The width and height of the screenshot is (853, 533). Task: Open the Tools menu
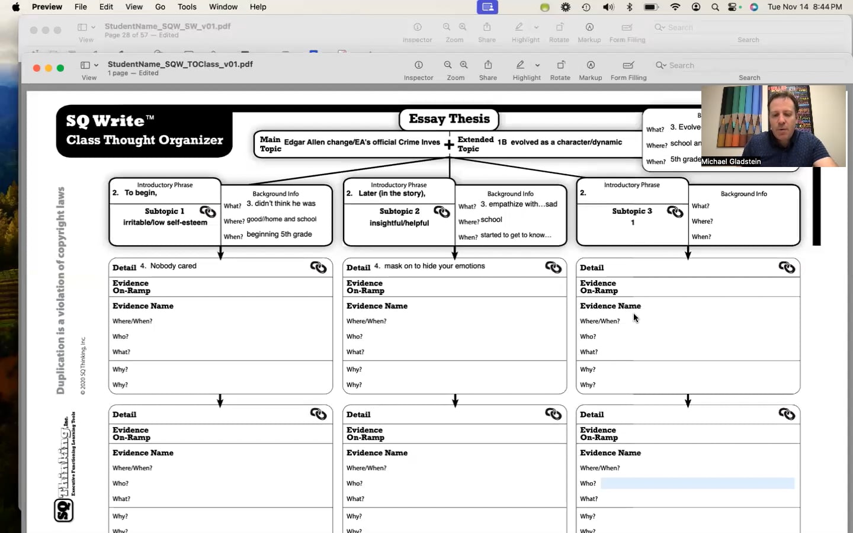187,7
